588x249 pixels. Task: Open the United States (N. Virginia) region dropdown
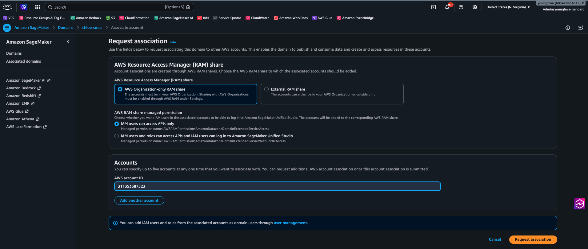(x=508, y=7)
